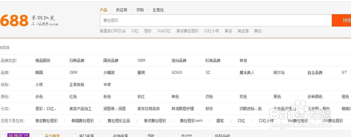The width and height of the screenshot is (351, 137).
Task: Filter brand type by OEM
Action: [141, 61]
